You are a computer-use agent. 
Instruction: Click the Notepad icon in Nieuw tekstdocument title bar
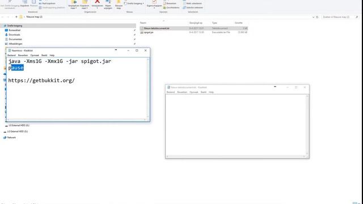pyautogui.click(x=169, y=87)
